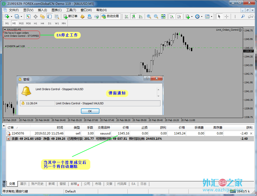Select the cursor arrow tool
The height and width of the screenshot is (196, 257).
point(219,16)
